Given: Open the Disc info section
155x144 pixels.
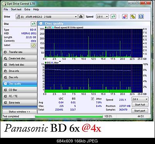Looking at the screenshot, I should [x=20, y=77].
